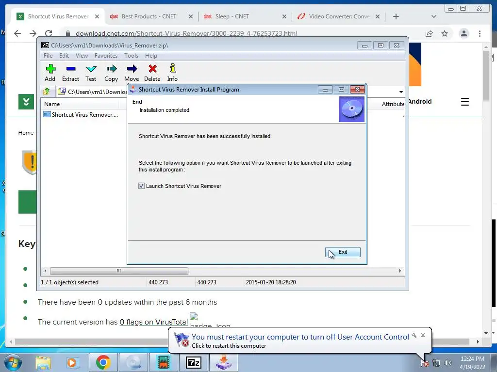Open the File menu in 7-Zip
497x372 pixels.
pos(48,56)
